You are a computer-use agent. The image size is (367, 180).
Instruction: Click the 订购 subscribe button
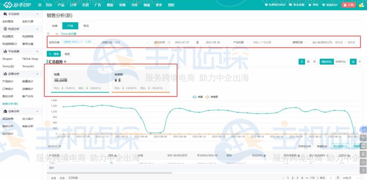click(349, 5)
